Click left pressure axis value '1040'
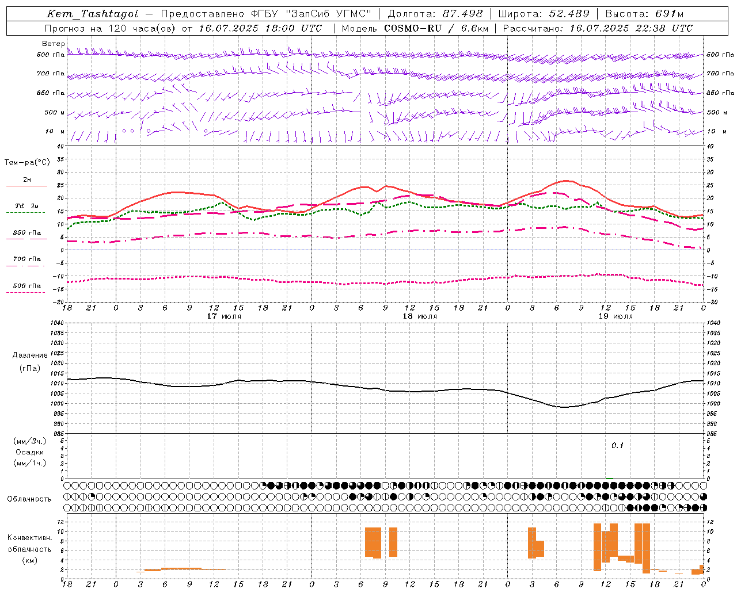Viewport: 737px width, 589px height. [56, 323]
